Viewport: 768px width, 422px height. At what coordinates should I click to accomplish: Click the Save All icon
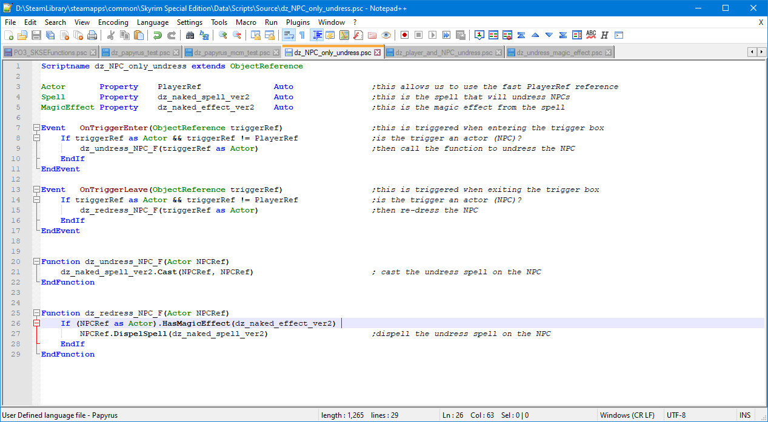[50, 35]
